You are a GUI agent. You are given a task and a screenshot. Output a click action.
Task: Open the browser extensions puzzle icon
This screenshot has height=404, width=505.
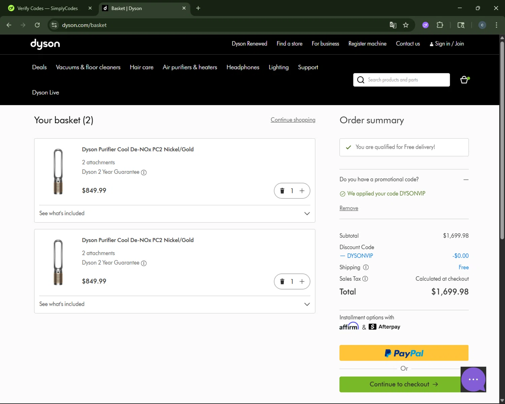tap(440, 25)
